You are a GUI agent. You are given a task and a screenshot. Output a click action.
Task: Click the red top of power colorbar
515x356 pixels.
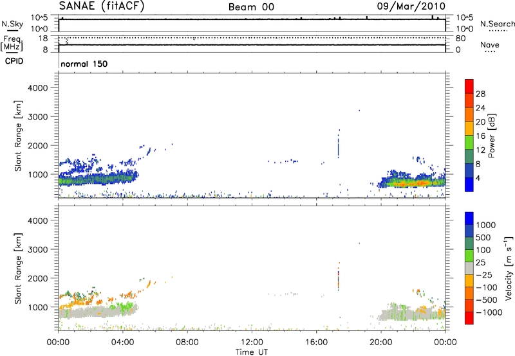click(469, 86)
